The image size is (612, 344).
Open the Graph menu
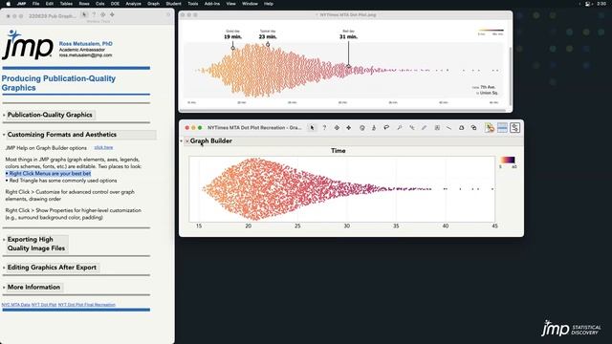click(153, 4)
